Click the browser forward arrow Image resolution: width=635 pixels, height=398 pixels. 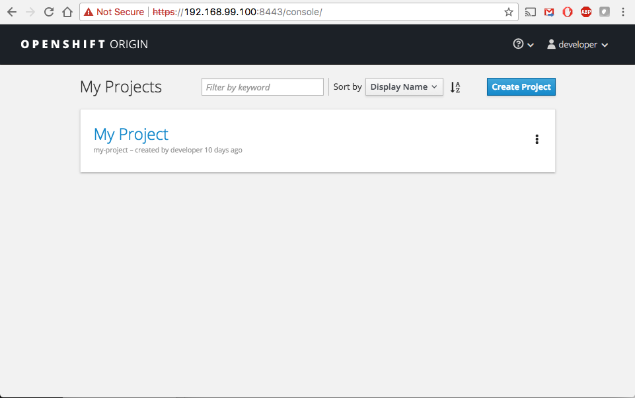pyautogui.click(x=30, y=12)
